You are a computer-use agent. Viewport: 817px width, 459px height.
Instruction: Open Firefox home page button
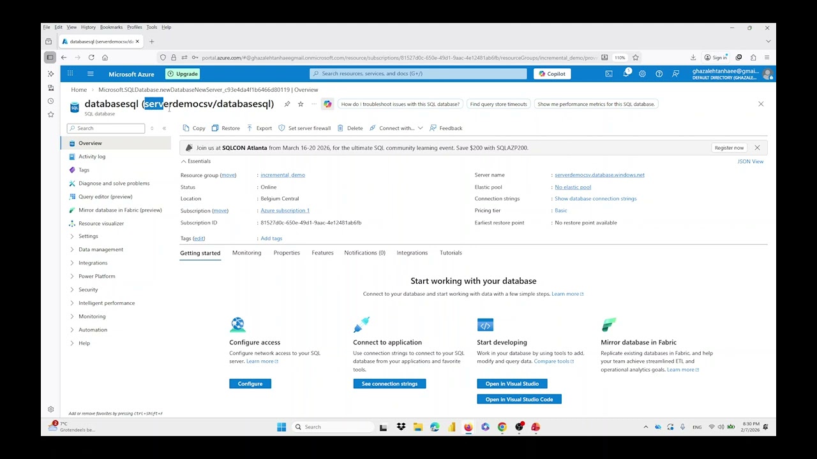pyautogui.click(x=105, y=57)
